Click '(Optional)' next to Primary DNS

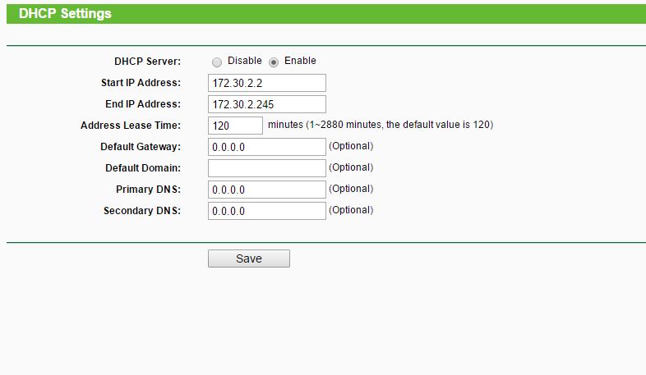click(x=351, y=189)
